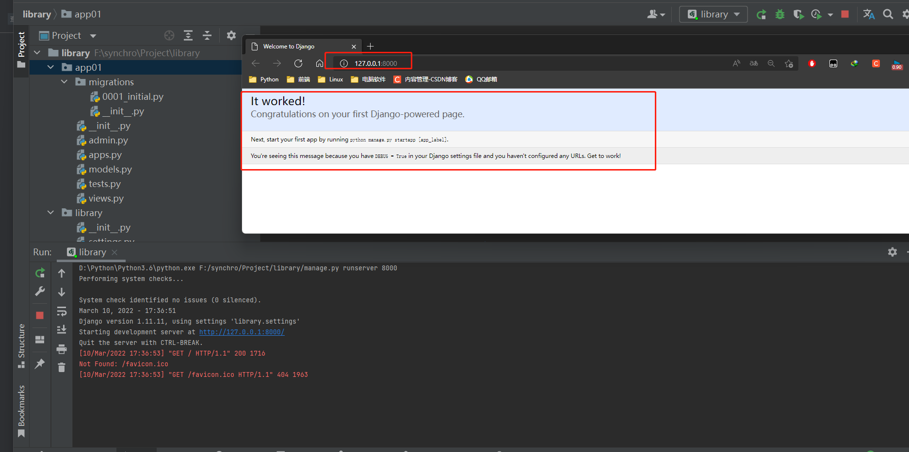Open Project panel settings gear
Viewport: 909px width, 452px height.
coord(231,35)
